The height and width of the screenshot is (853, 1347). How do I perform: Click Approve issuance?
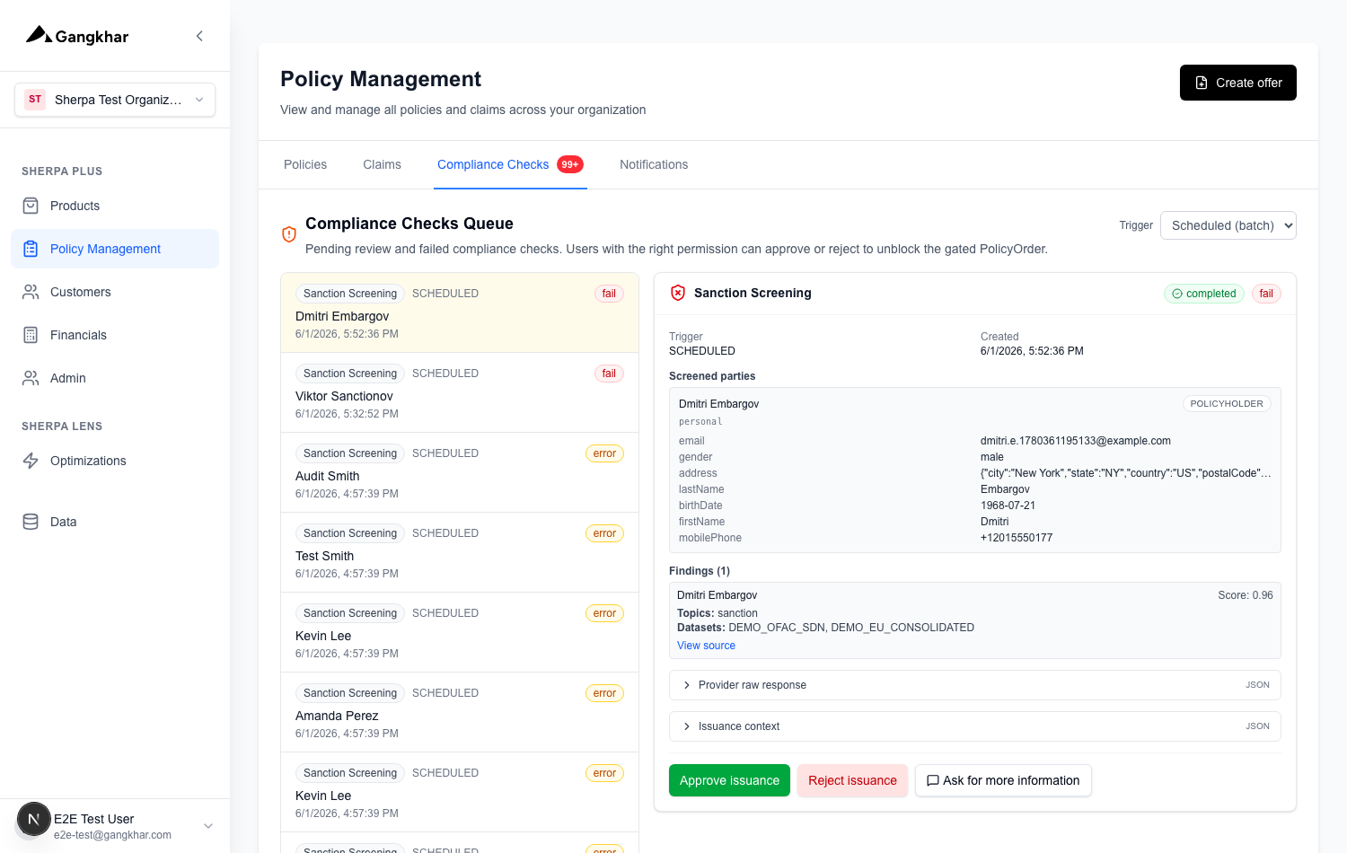coord(729,780)
